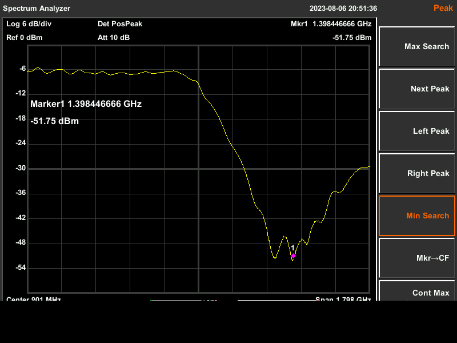The height and width of the screenshot is (343, 457).
Task: Click the Center 901 MHz frequency label
Action: pos(34,298)
